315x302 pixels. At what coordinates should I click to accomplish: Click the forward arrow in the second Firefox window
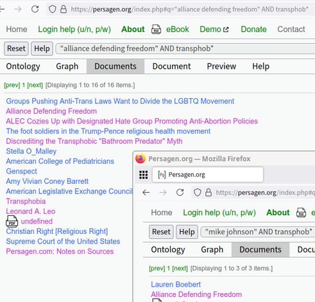click(x=163, y=193)
